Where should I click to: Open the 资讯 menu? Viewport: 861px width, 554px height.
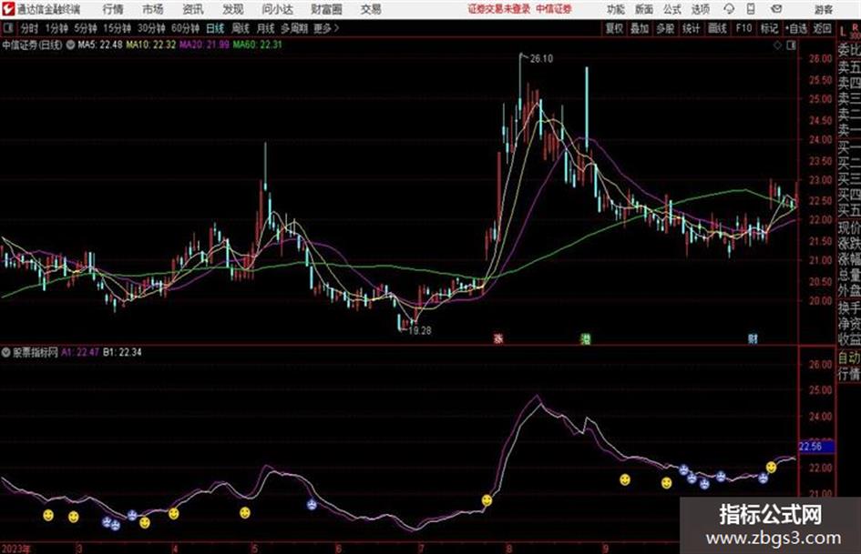[x=193, y=9]
